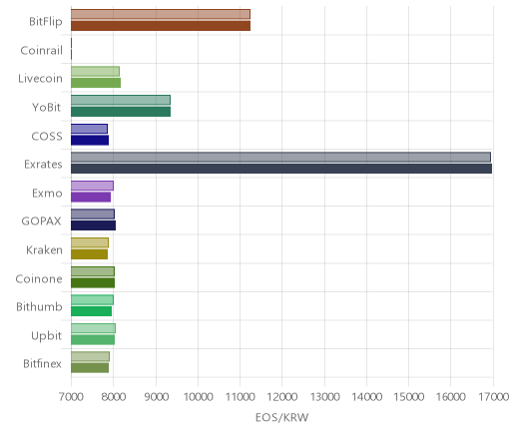Select the dark blue COSS bar
Image resolution: width=511 pixels, height=435 pixels.
click(90, 141)
